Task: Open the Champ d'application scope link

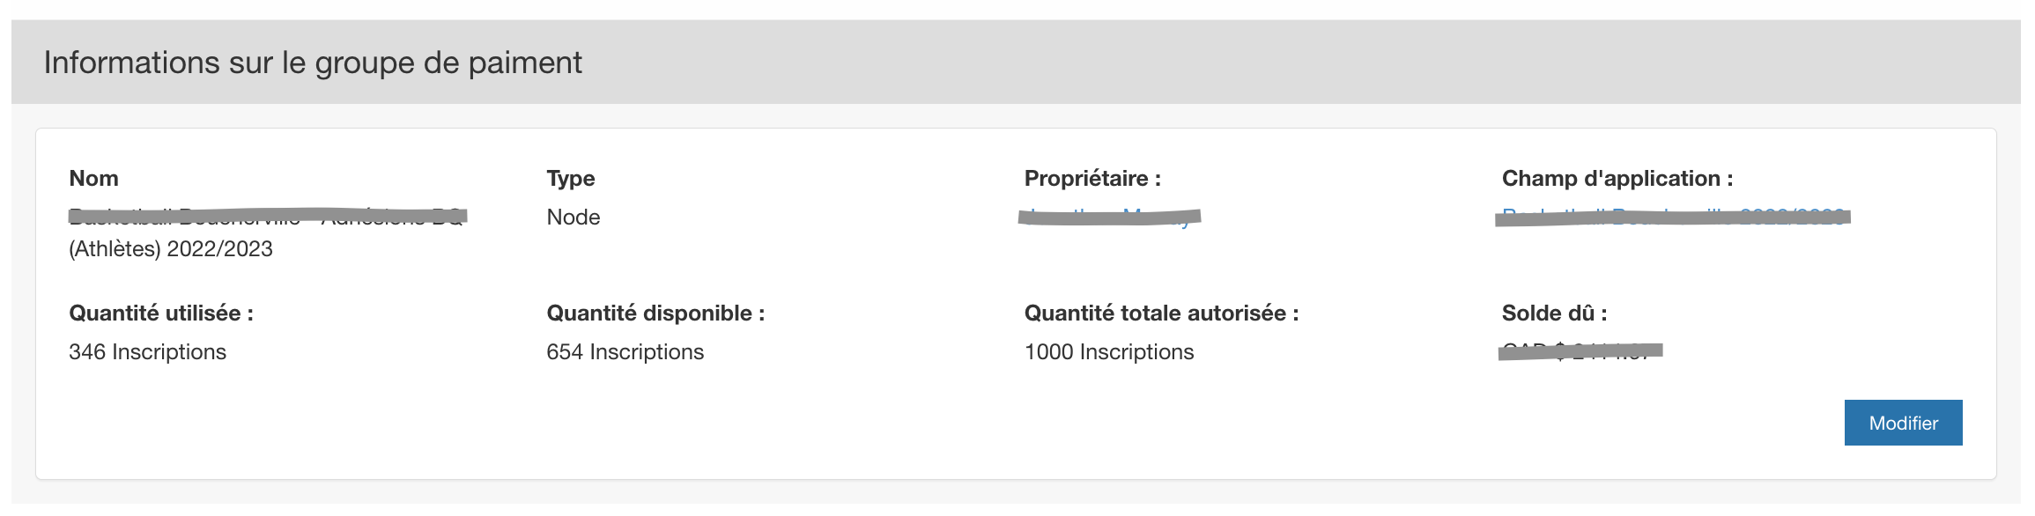Action: (1672, 217)
